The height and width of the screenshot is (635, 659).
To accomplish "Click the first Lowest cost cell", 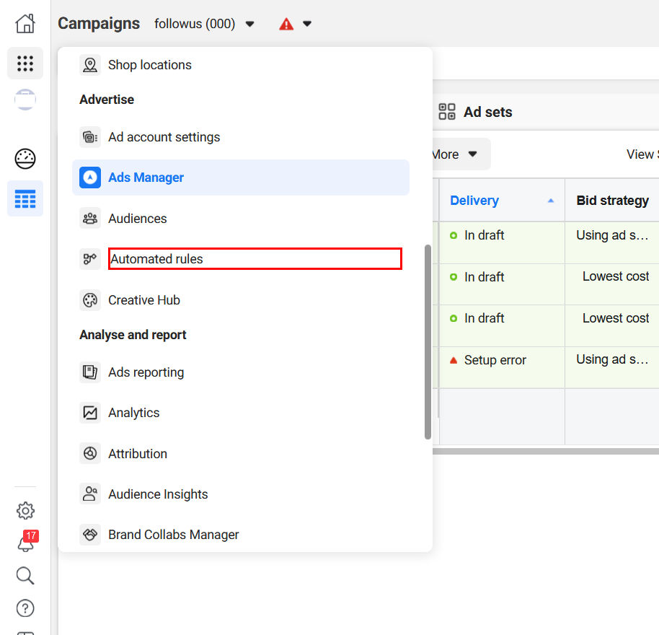I will pyautogui.click(x=616, y=276).
